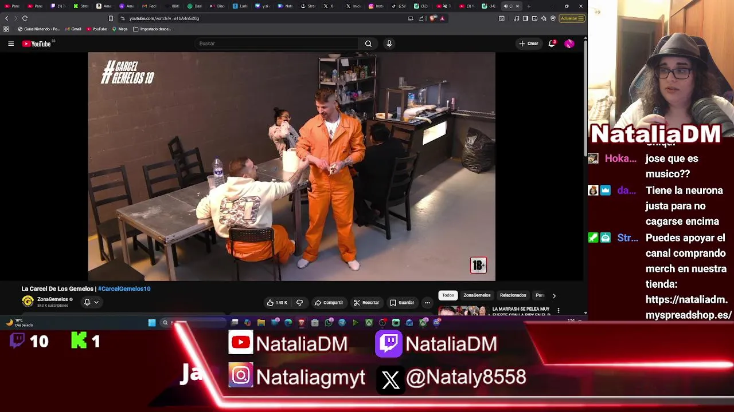Open the YouTube bookmark in bookmarks bar

(x=96, y=29)
